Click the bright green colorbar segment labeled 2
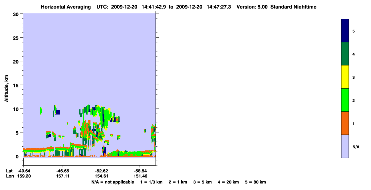The height and width of the screenshot is (190, 371). coord(345,100)
